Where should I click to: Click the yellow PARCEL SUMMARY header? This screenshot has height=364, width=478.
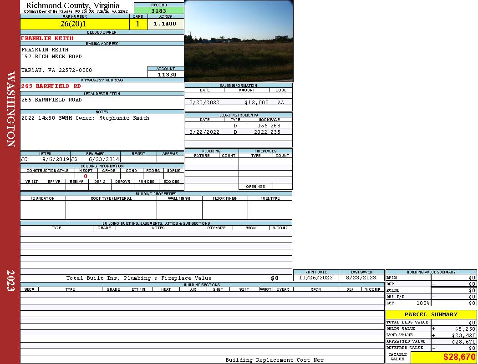(x=431, y=314)
